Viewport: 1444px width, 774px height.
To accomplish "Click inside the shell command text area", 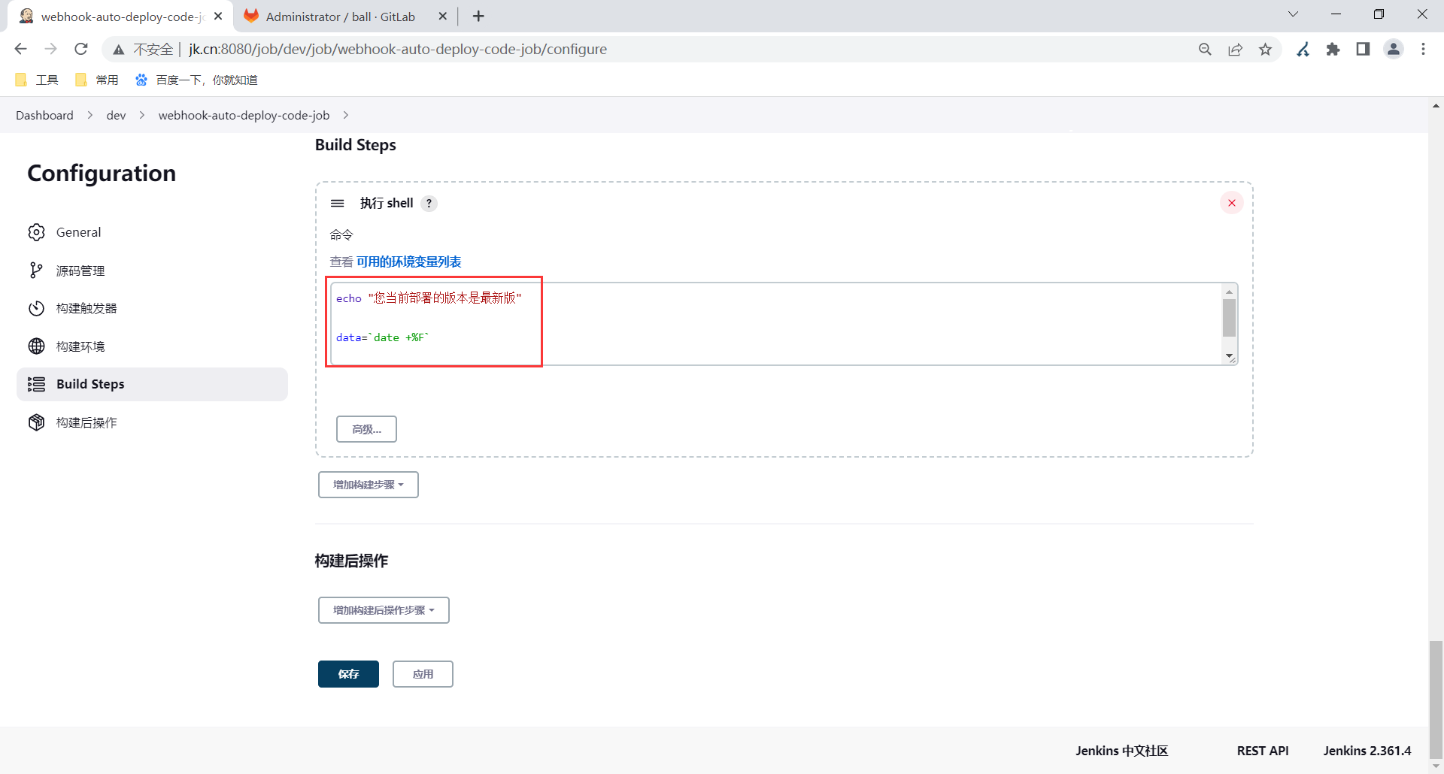I will 777,324.
